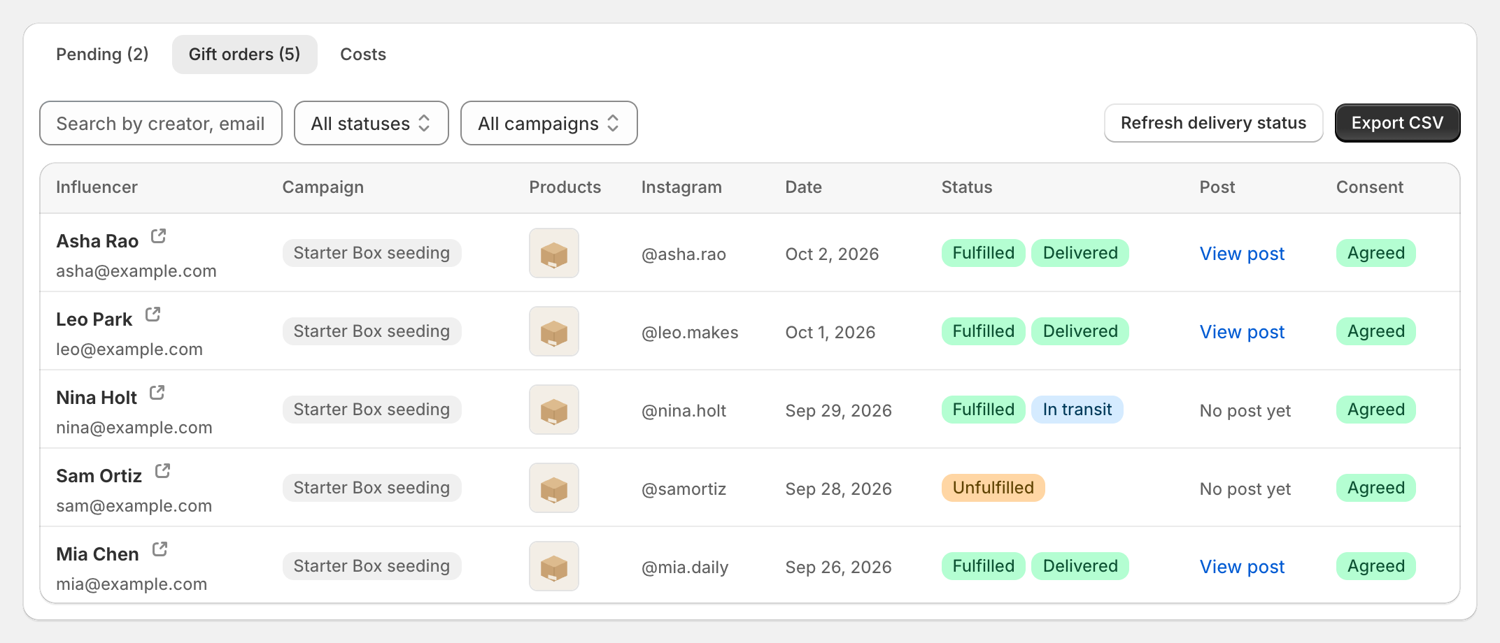Expand the All campaigns dropdown

pyautogui.click(x=549, y=123)
